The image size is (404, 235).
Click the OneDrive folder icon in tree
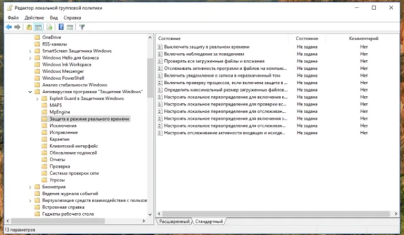37,37
